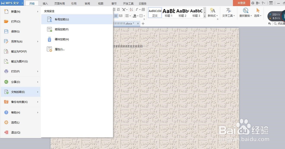The image size is (285, 149).
Task: Click the 打开(O) folder icon
Action: click(x=6, y=21)
